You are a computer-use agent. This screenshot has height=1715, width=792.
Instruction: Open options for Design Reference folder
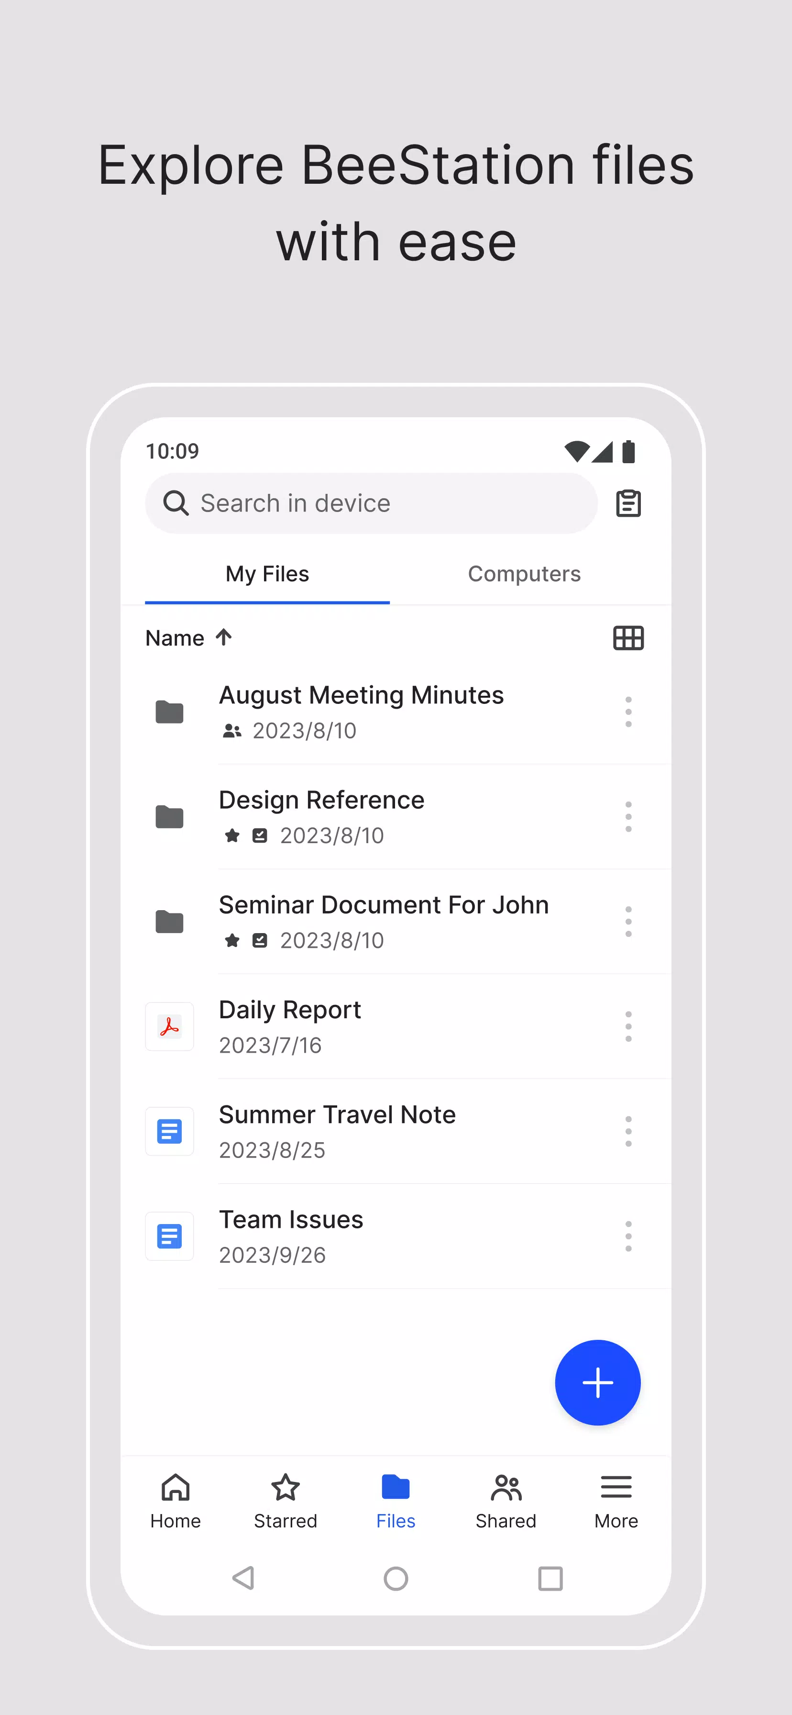click(627, 817)
